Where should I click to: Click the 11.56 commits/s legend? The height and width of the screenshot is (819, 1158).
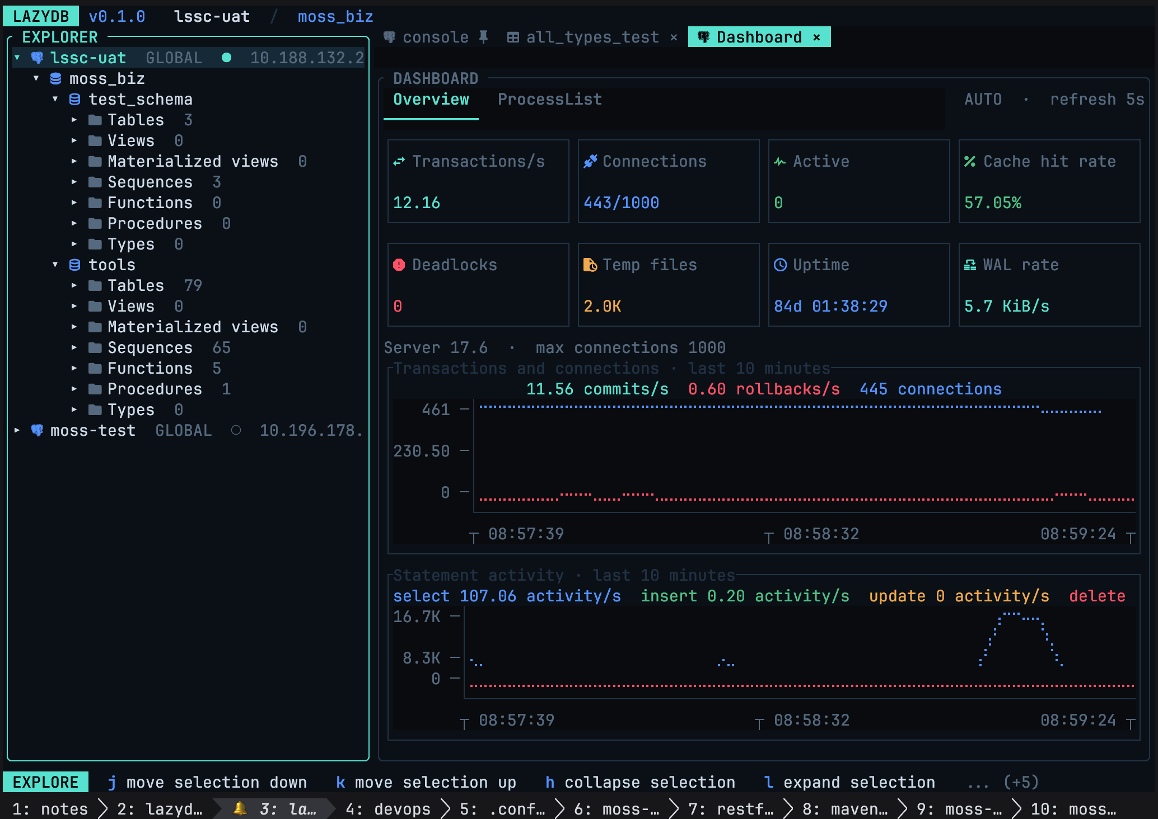[x=597, y=389]
